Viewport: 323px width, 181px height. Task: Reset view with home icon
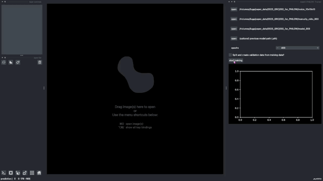[39, 173]
